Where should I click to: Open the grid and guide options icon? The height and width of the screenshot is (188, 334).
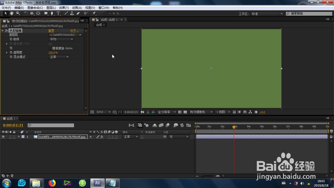tap(114, 112)
